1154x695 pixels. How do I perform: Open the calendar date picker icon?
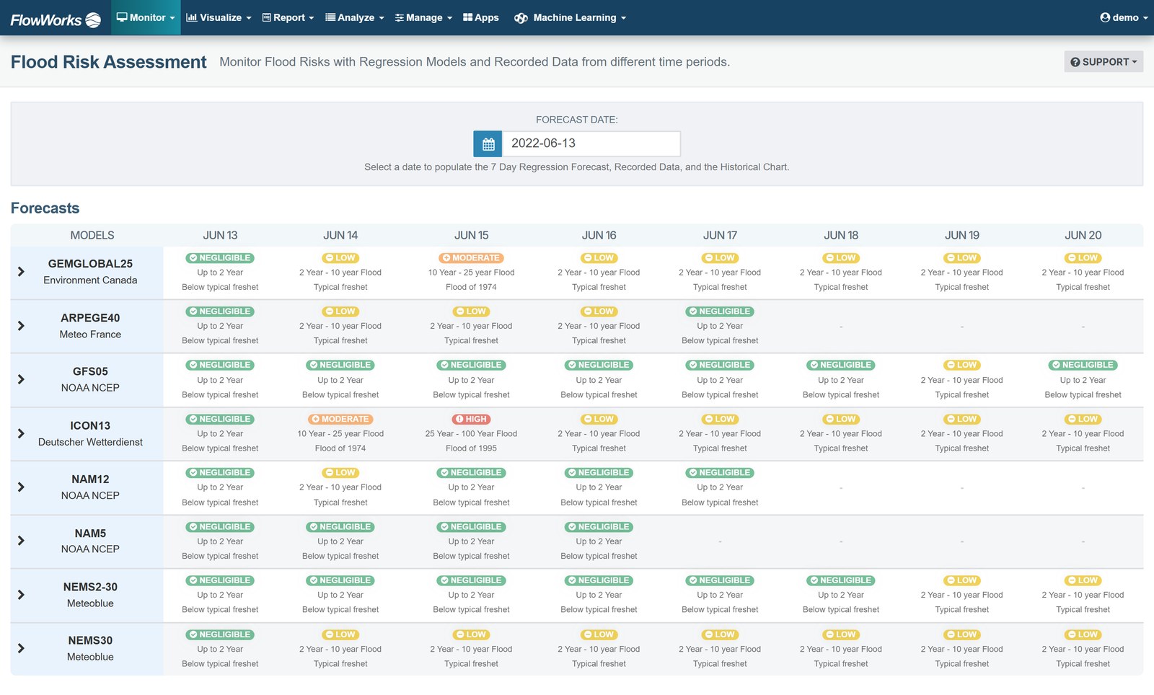pyautogui.click(x=488, y=144)
